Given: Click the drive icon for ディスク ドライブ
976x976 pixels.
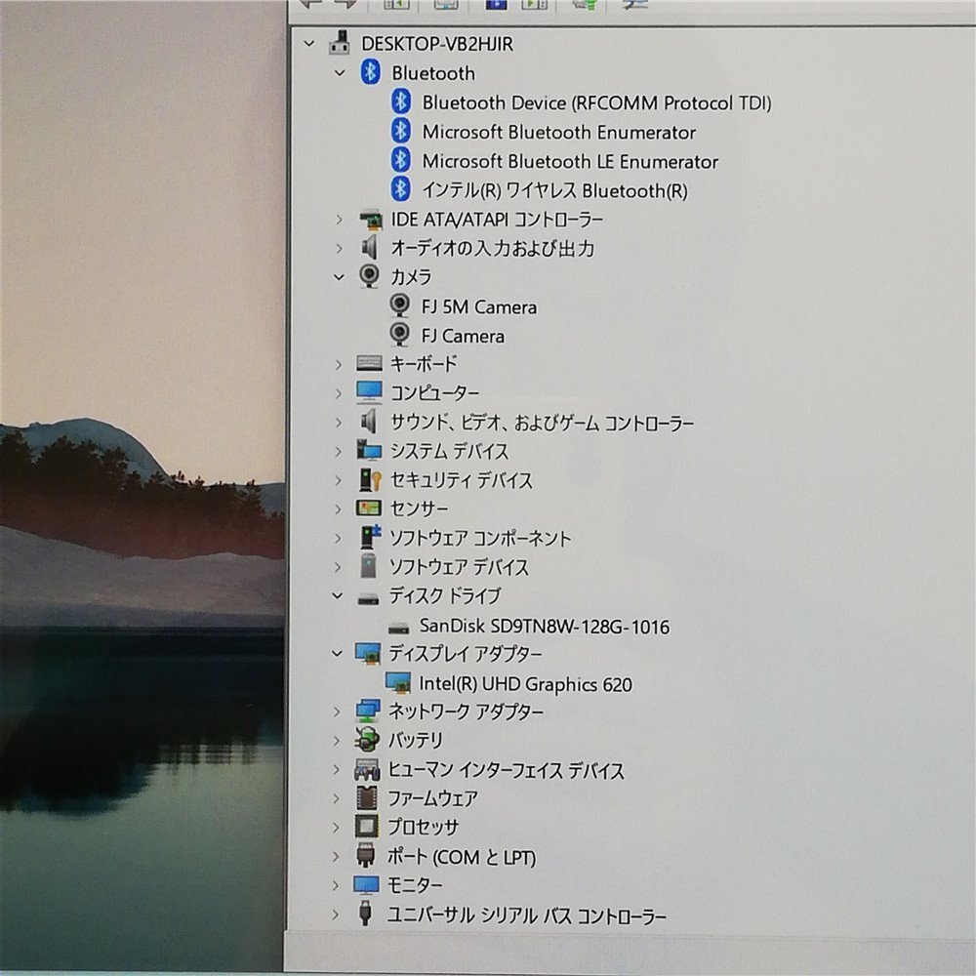Looking at the screenshot, I should pos(368,599).
